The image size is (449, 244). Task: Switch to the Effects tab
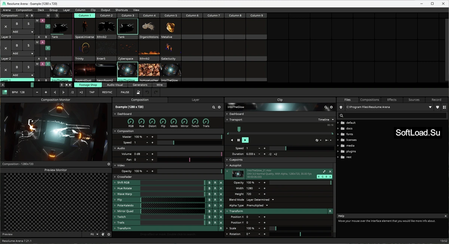coord(392,100)
